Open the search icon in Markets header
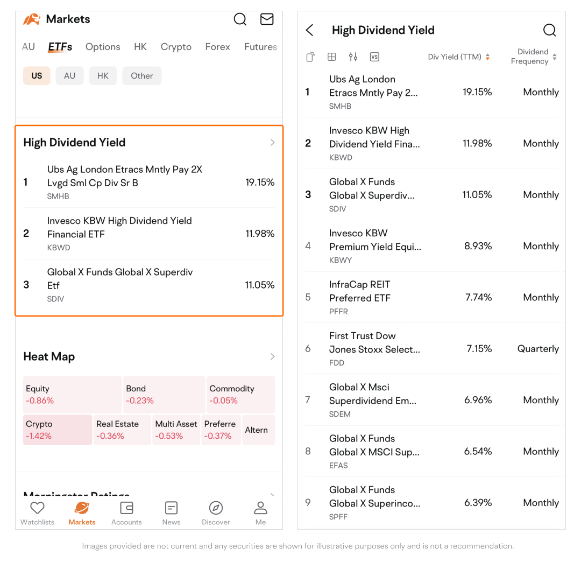 coord(240,19)
